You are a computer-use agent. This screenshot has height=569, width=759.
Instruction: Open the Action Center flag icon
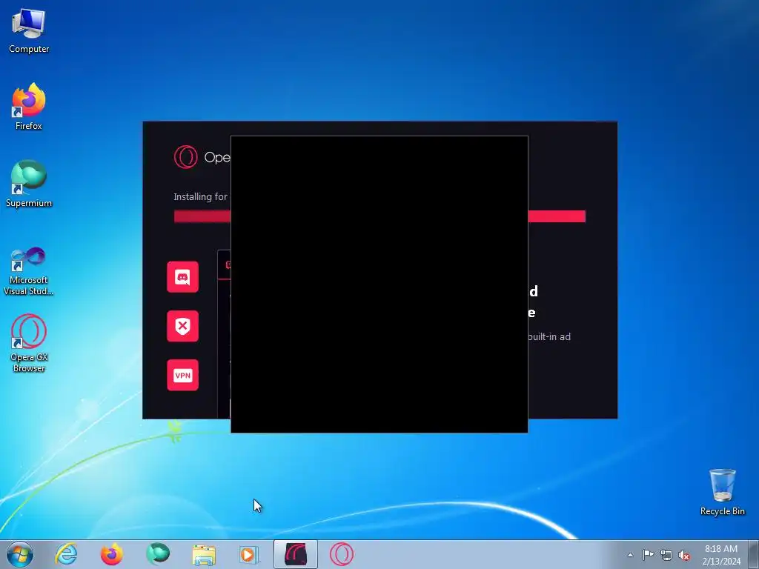(648, 555)
